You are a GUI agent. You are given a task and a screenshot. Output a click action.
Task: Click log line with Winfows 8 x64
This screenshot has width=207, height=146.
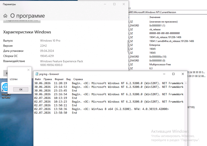pyautogui.click(x=101, y=109)
